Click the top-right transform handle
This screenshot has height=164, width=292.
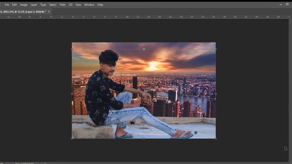tap(216, 49)
